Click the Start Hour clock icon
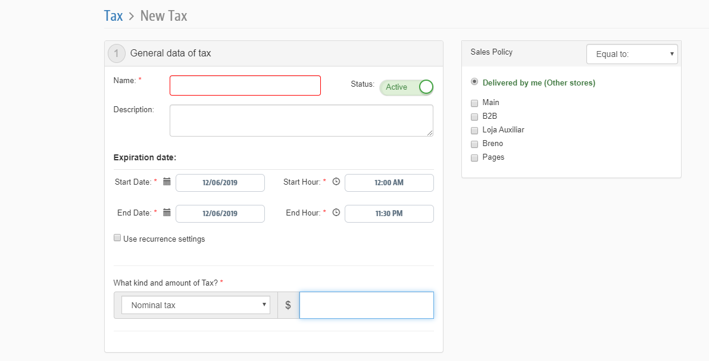This screenshot has width=709, height=361. point(336,182)
